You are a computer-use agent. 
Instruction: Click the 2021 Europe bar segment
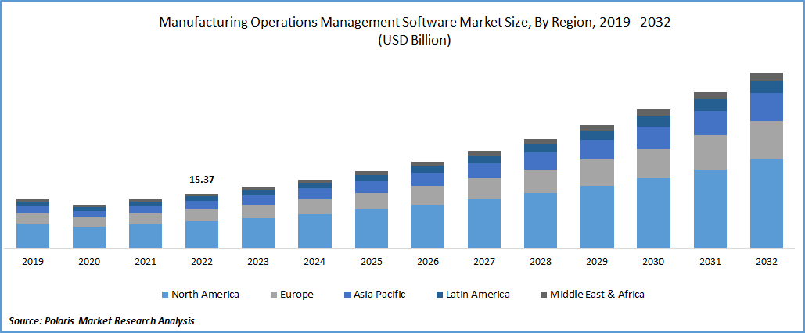point(146,219)
